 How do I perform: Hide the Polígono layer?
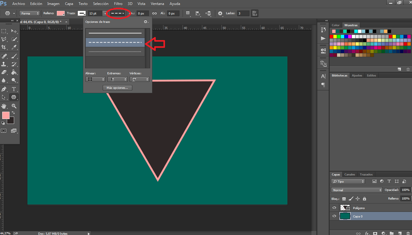click(x=334, y=208)
